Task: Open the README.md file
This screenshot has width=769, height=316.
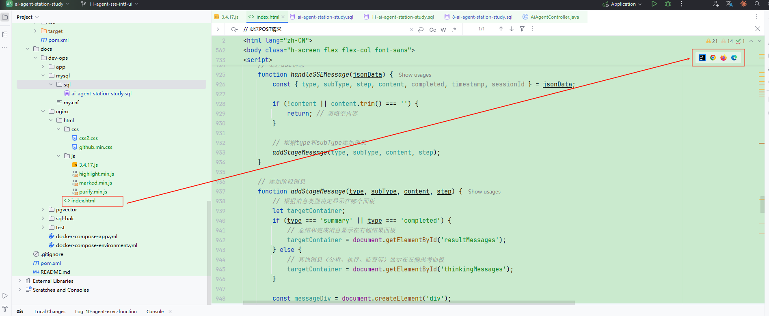Action: coord(55,272)
